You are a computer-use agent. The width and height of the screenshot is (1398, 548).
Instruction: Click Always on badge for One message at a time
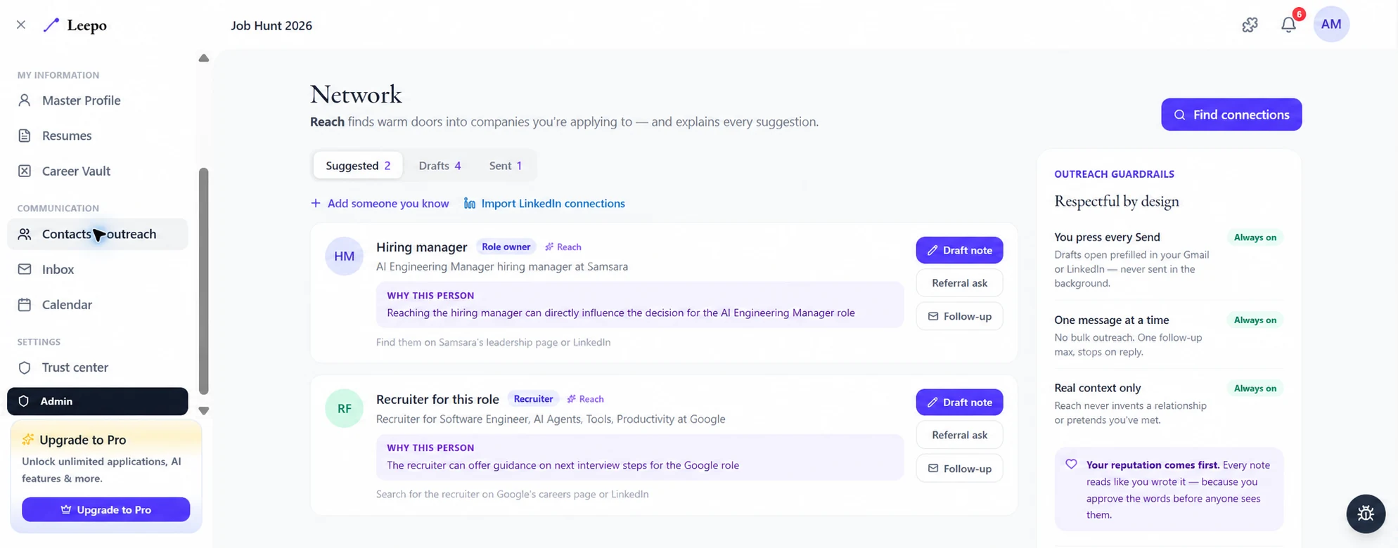click(x=1255, y=320)
